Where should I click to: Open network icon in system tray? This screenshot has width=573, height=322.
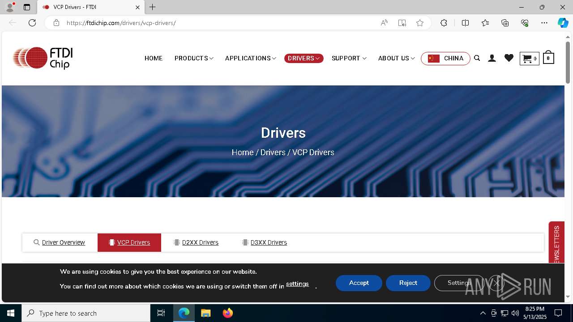(505, 313)
